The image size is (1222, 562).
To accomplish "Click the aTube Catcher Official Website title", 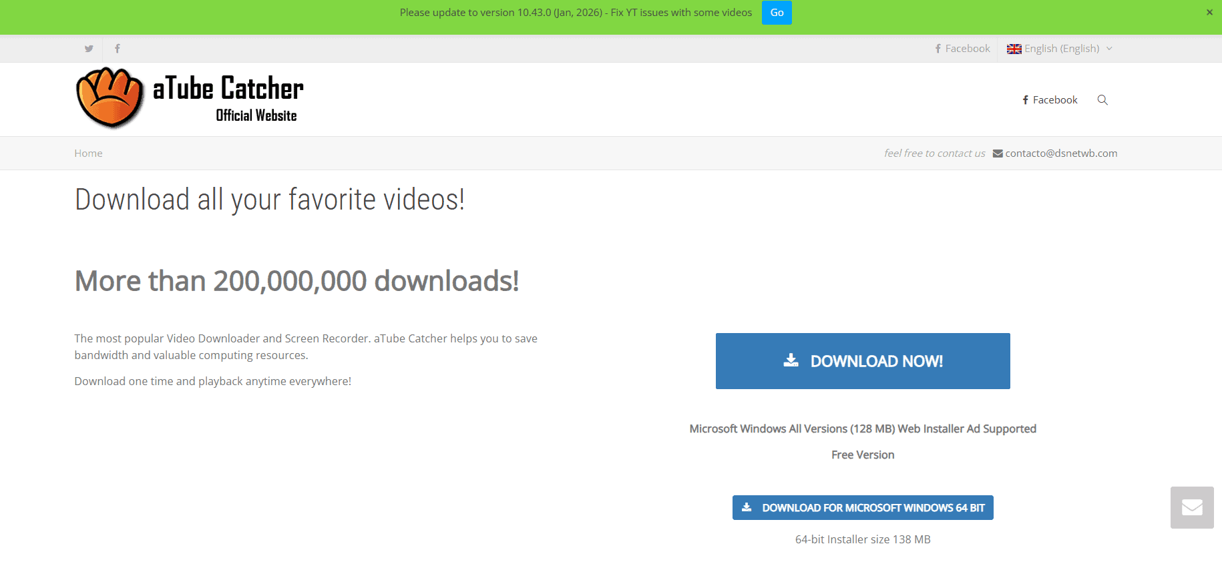I will [x=228, y=97].
